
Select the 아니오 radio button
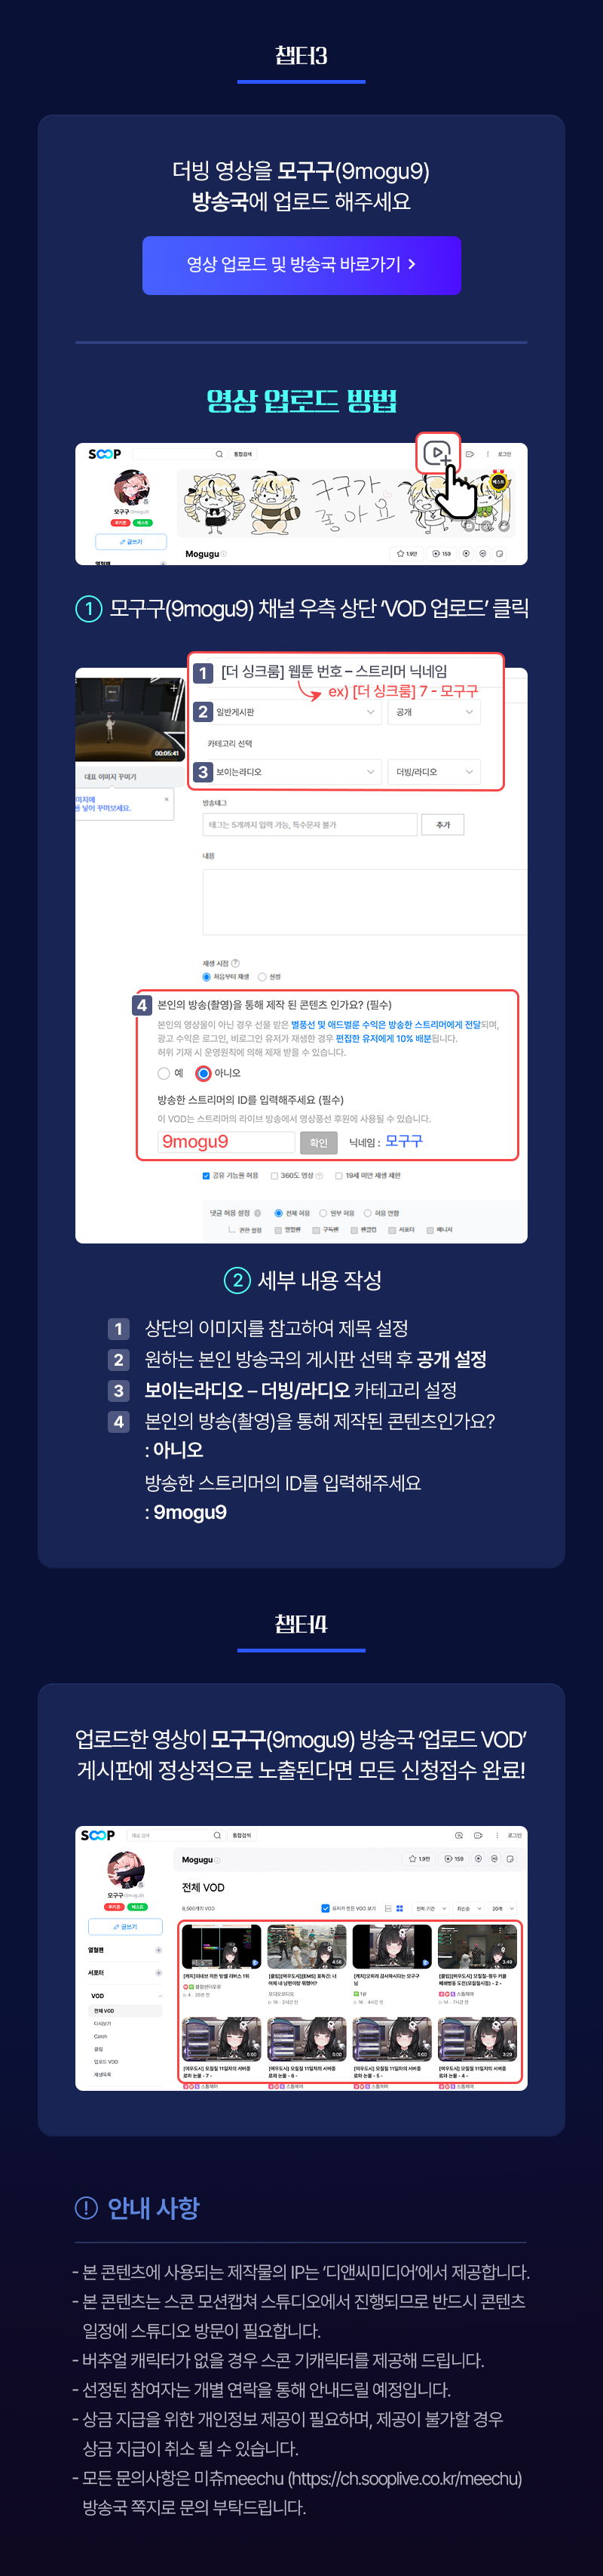point(203,1073)
